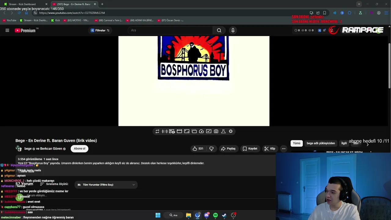
Task: Open the Özcan Deniz bookmark
Action: coord(170,20)
